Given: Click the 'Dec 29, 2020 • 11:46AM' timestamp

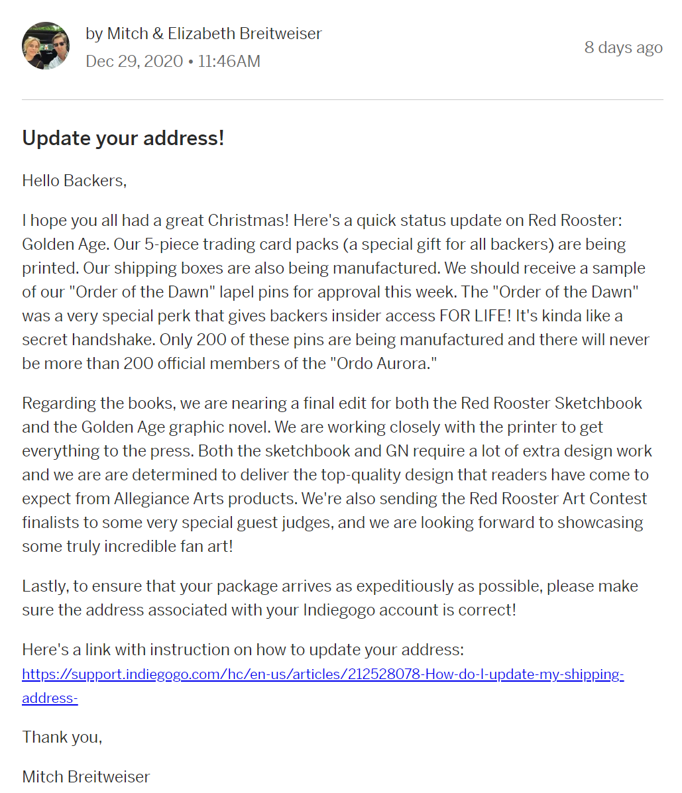Looking at the screenshot, I should (x=173, y=61).
